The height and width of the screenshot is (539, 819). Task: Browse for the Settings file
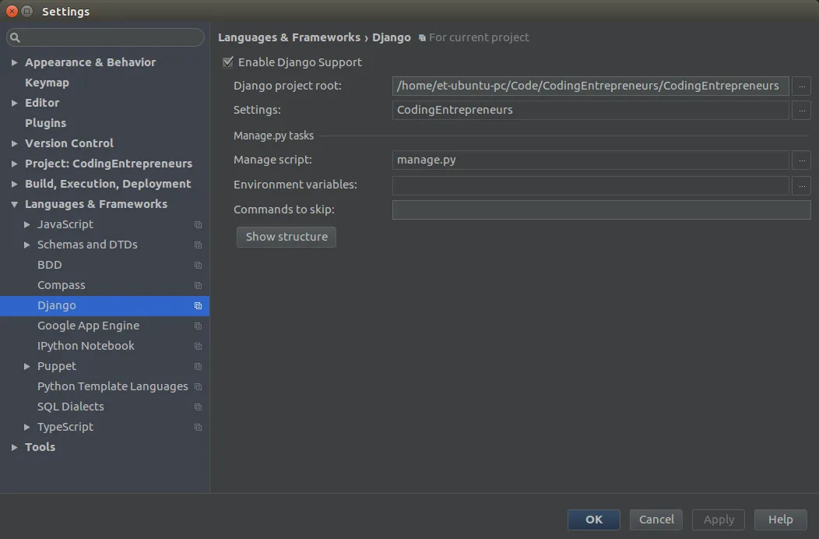[801, 110]
